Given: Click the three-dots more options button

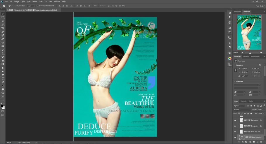Looking at the screenshot, I should pos(95,6).
